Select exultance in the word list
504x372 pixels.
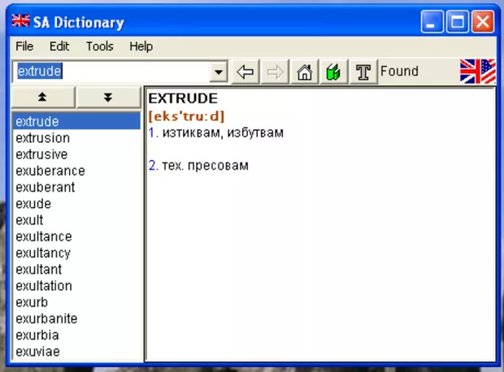tap(76, 236)
